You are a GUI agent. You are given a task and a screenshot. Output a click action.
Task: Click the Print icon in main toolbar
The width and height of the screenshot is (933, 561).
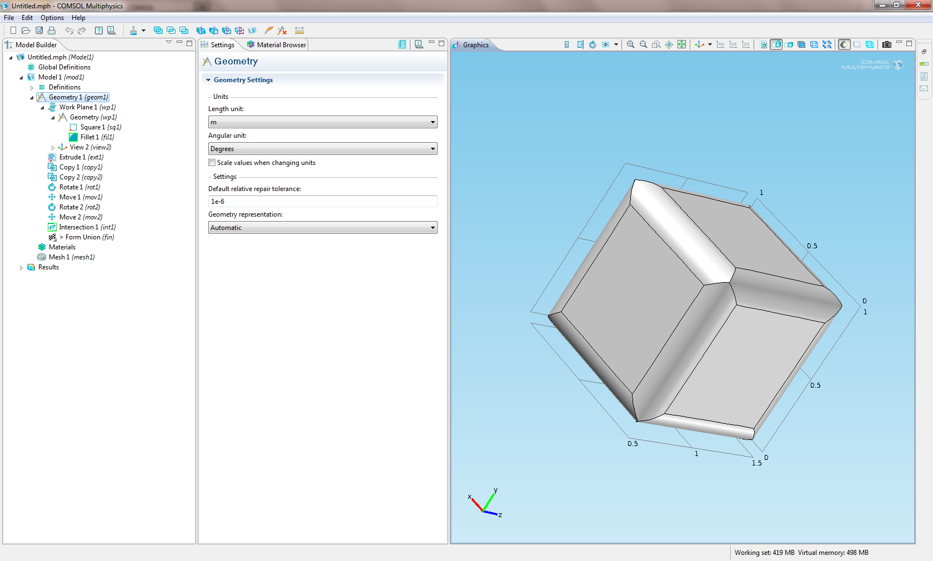52,31
